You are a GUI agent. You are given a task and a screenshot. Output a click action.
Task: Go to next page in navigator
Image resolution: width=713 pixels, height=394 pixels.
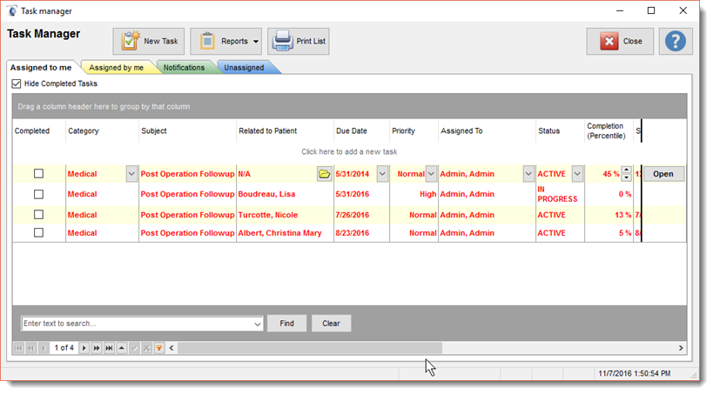pos(97,348)
